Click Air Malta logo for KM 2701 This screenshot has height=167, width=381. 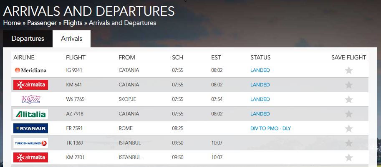click(x=30, y=157)
